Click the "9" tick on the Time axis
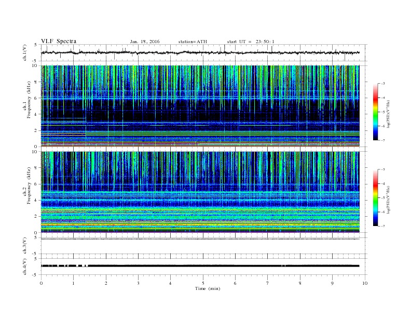This screenshot has height=318, width=411. pos(333,283)
